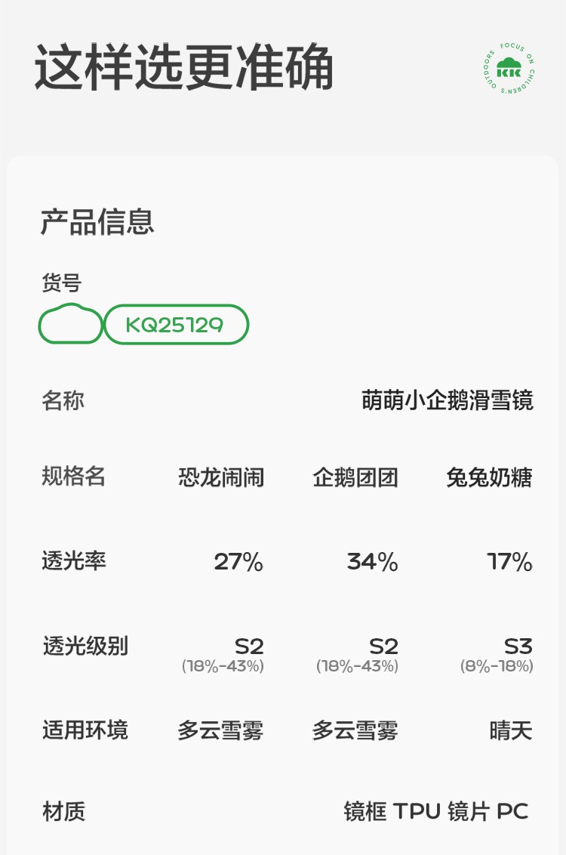Click the empty green cloud outline icon
The height and width of the screenshot is (855, 566).
70,324
